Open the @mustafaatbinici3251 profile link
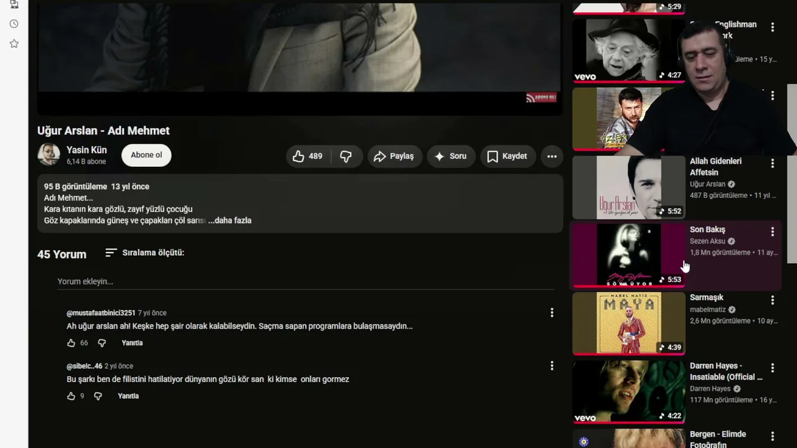 pos(101,313)
